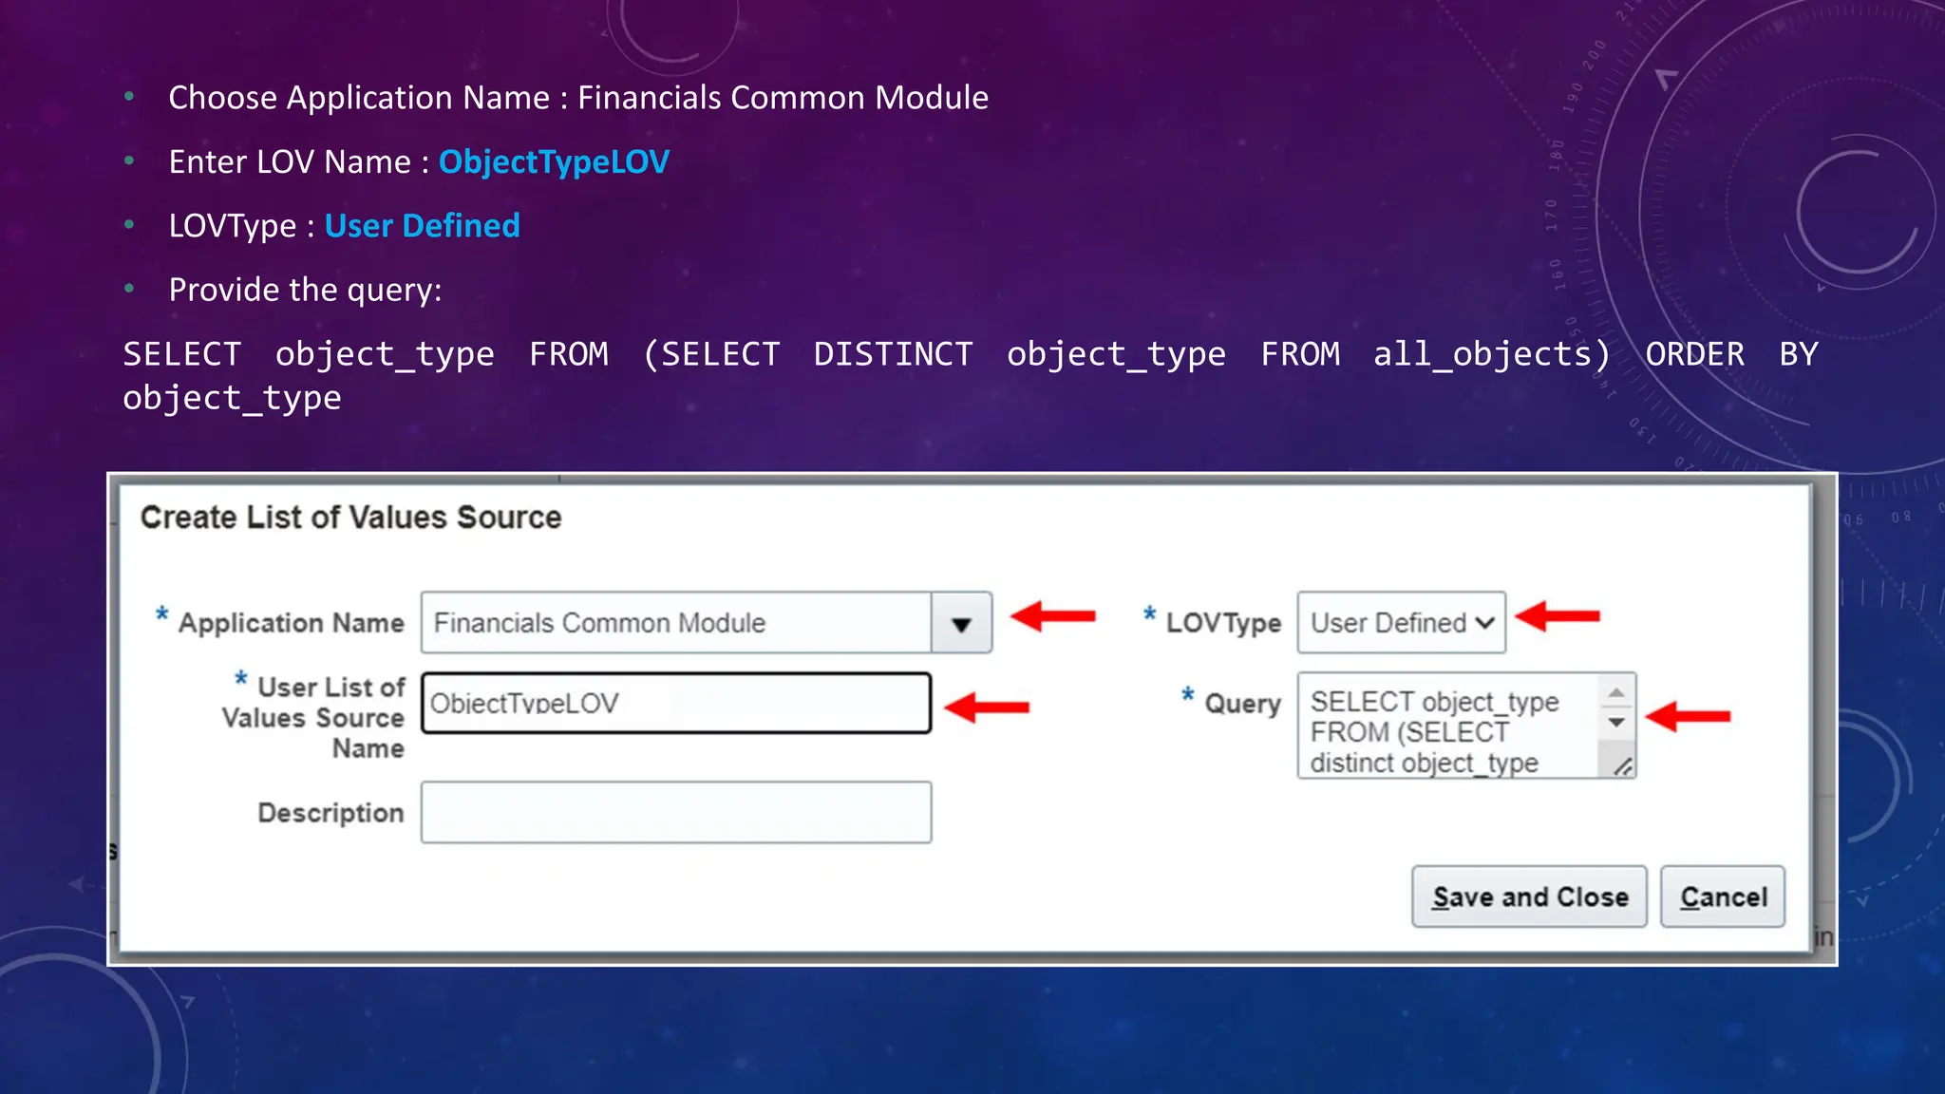The image size is (1945, 1094).
Task: Expand the LOVType User Defined dropdown
Action: click(1401, 623)
